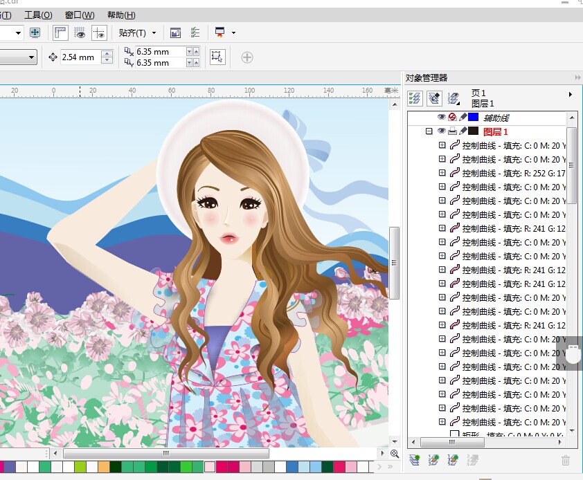
Task: Click the canvas vertical scrollbar up arrow
Action: pos(395,105)
